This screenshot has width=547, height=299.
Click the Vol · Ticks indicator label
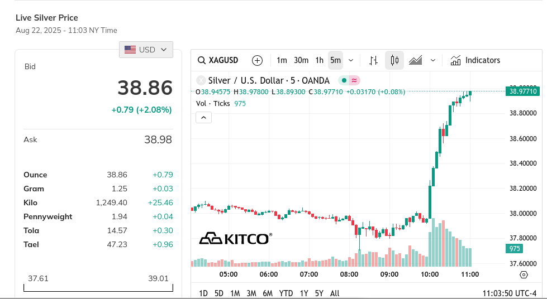(x=213, y=104)
